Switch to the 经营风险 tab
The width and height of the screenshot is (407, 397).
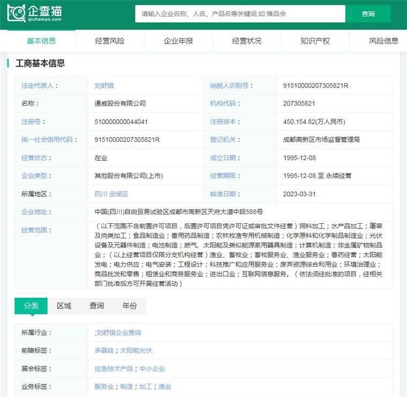pyautogui.click(x=110, y=41)
